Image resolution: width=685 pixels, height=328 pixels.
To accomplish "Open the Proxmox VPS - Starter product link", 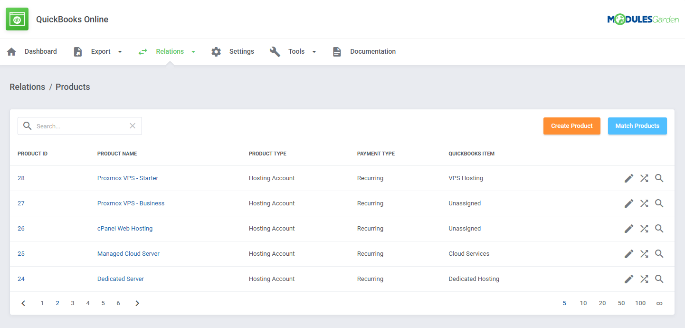I will 128,178.
